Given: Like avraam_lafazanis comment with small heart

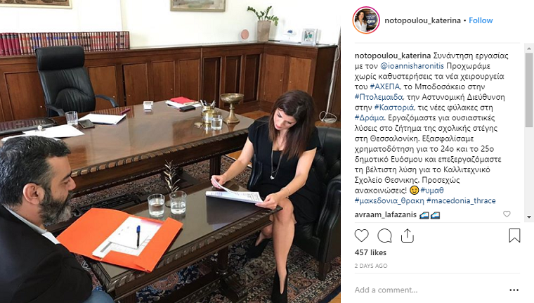Looking at the screenshot, I should click(x=507, y=214).
